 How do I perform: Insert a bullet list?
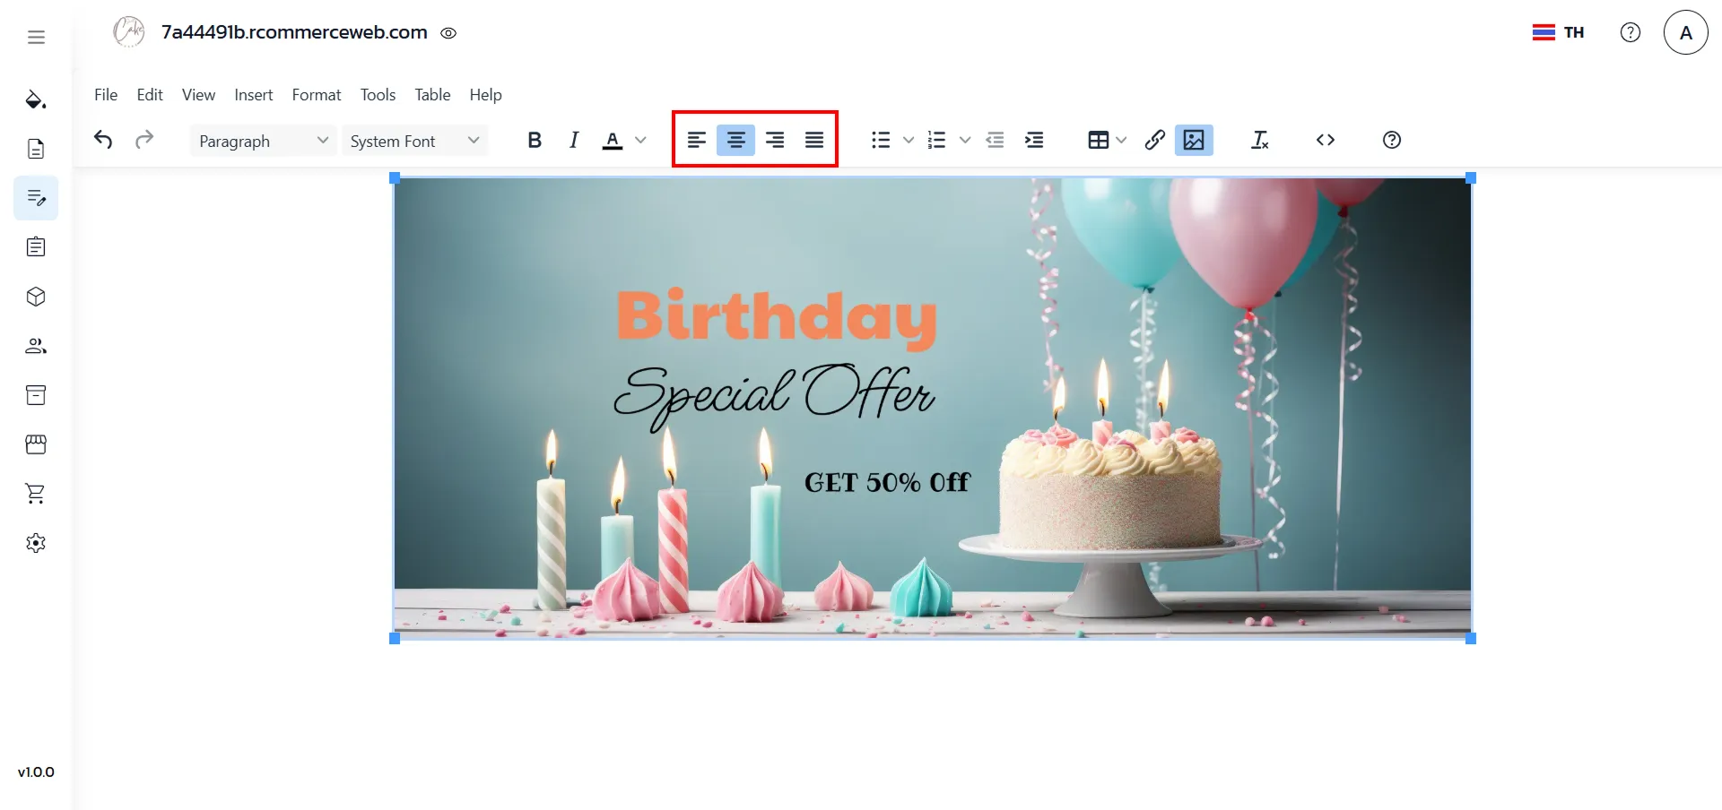coord(881,140)
